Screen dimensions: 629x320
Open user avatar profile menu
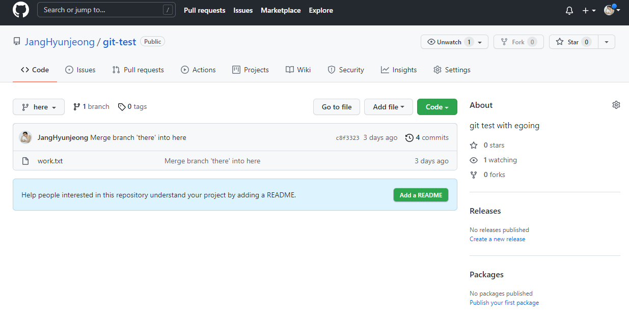click(x=612, y=10)
